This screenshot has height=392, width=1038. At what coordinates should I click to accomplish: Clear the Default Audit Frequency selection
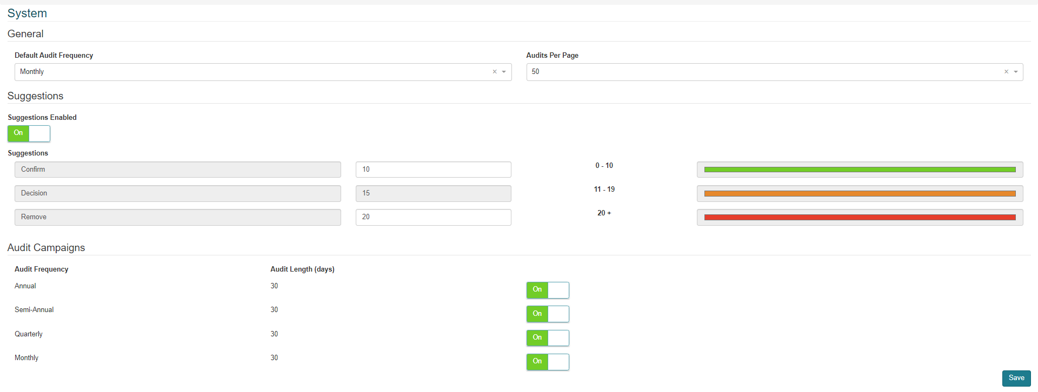(x=494, y=72)
